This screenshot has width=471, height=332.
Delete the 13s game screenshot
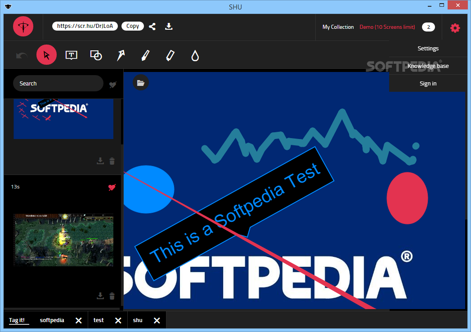(x=112, y=296)
